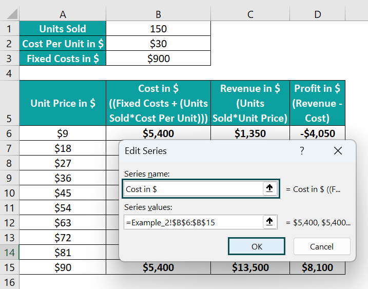Screen dimensions: 368x289
Task: Click the $18 unit price cell
Action: point(63,148)
